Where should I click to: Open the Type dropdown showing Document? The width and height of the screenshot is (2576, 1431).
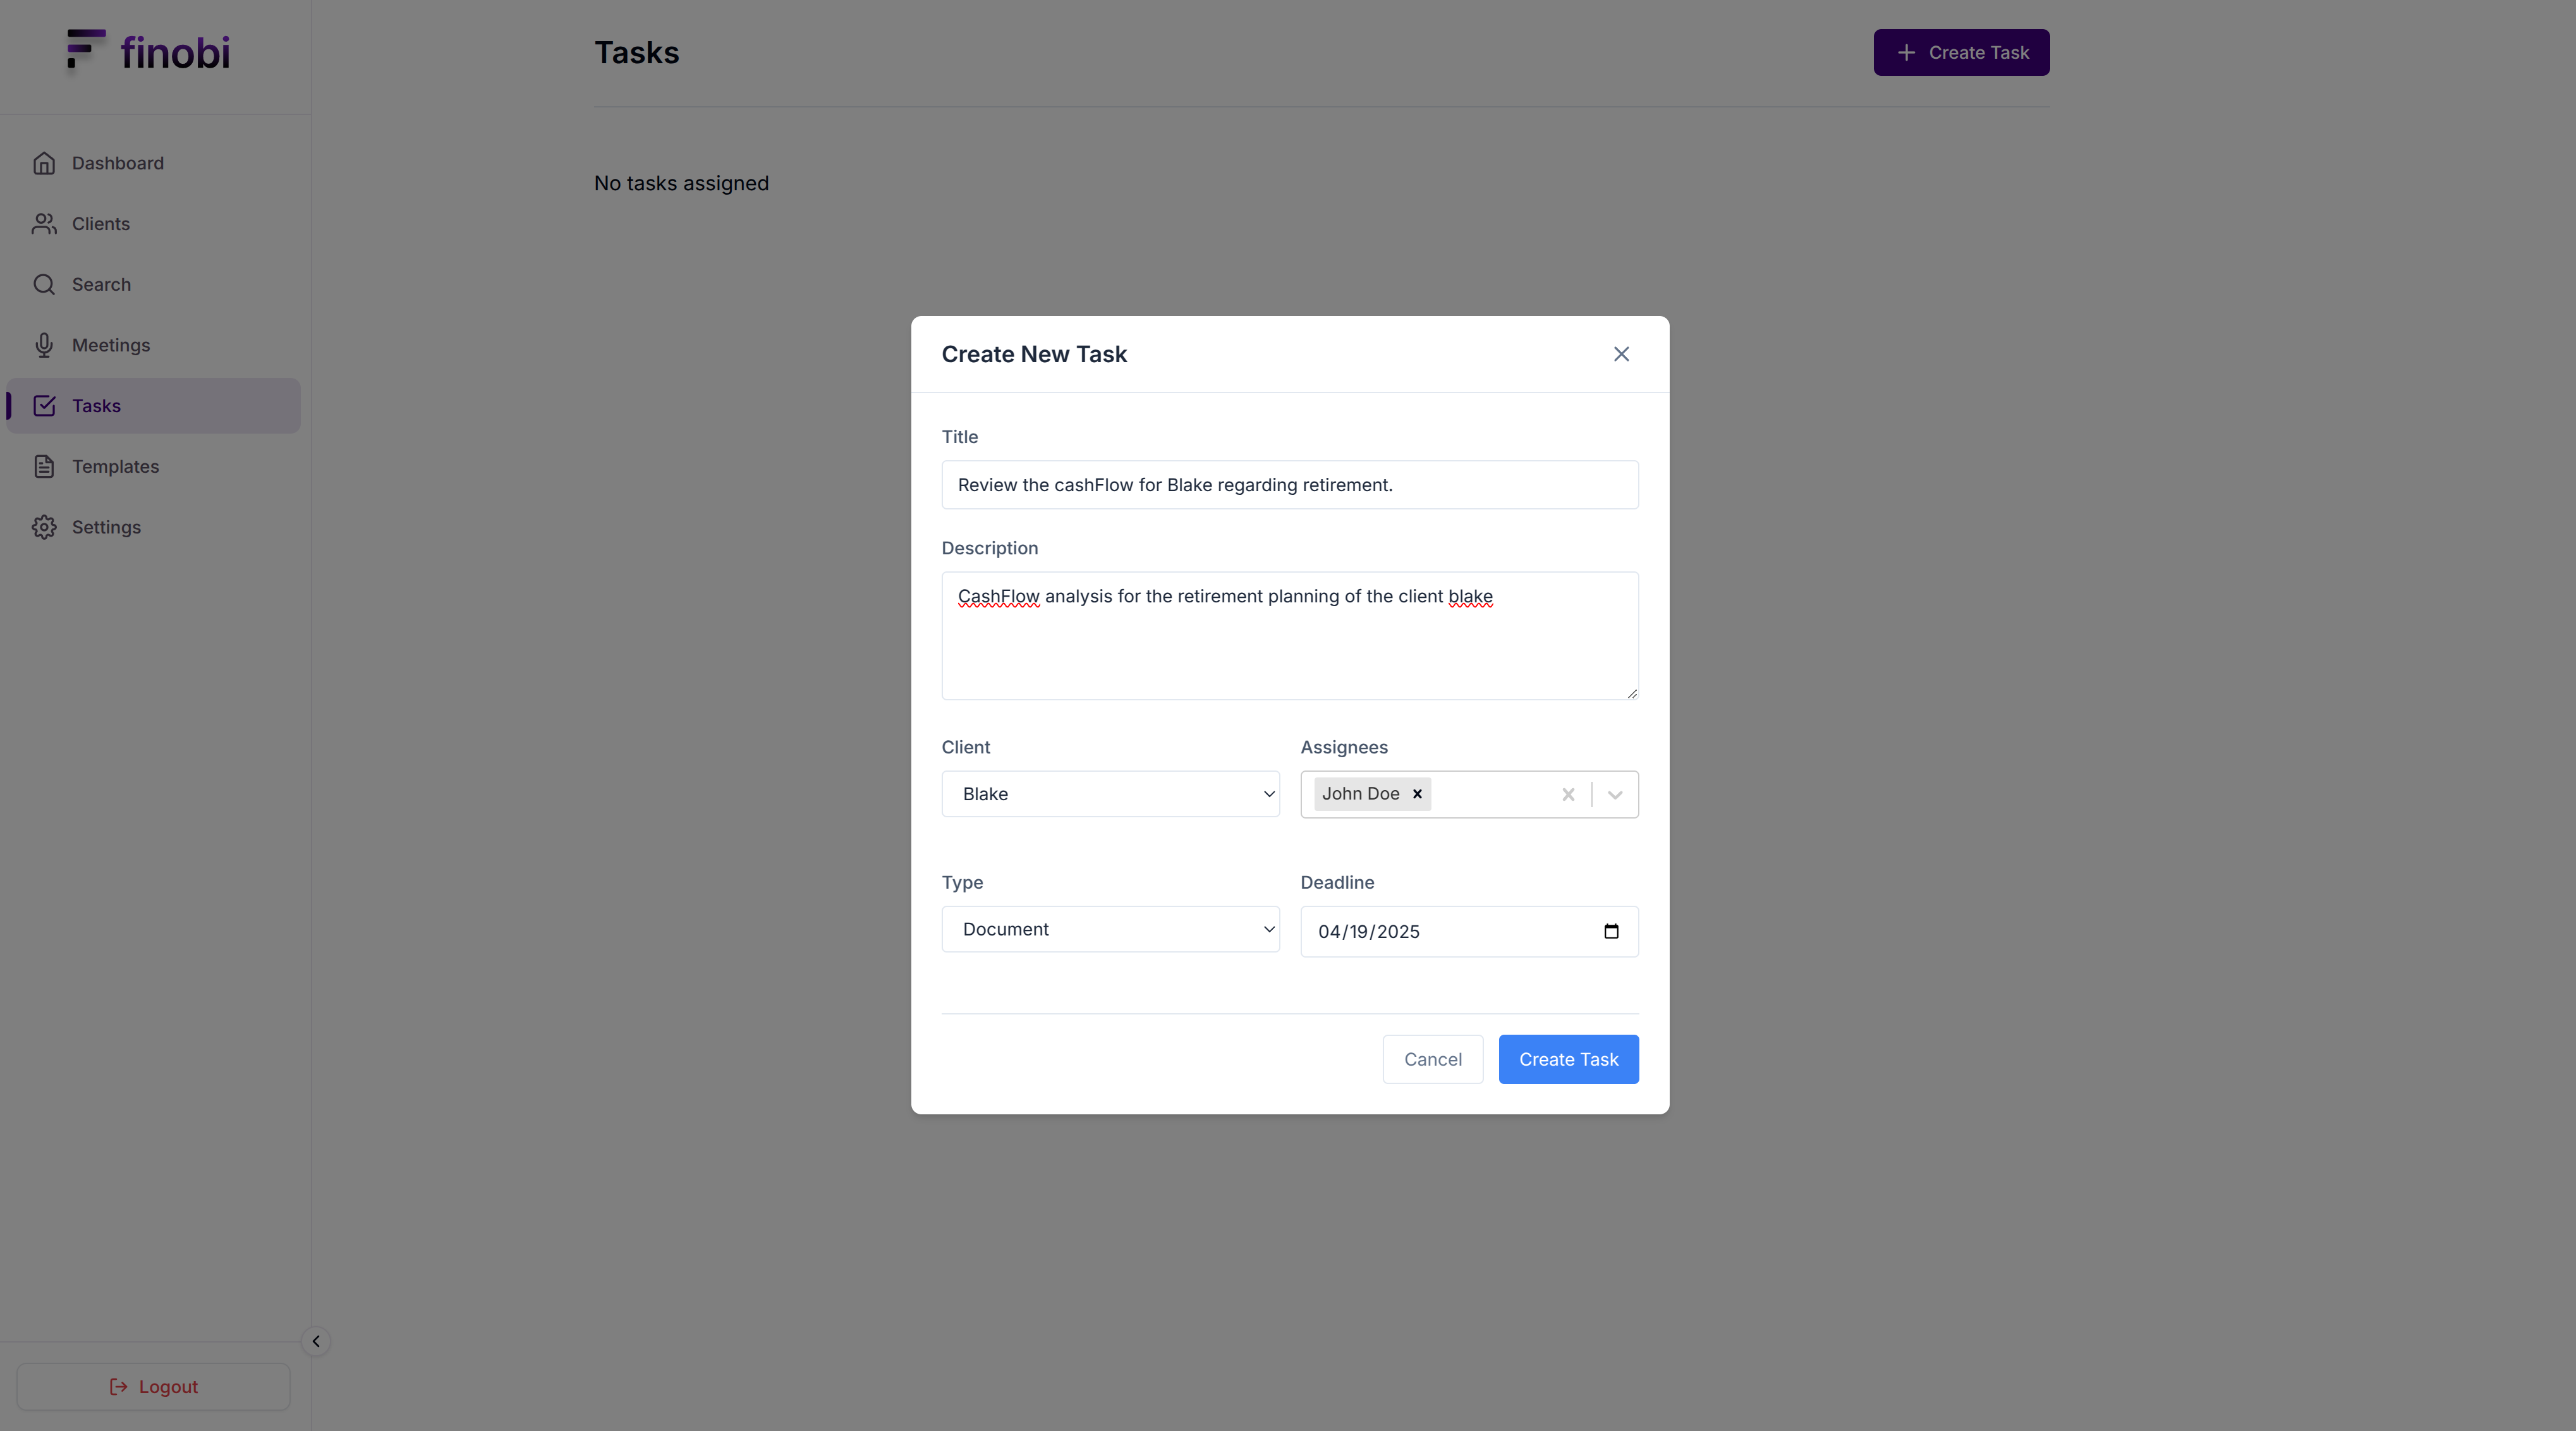(x=1110, y=929)
